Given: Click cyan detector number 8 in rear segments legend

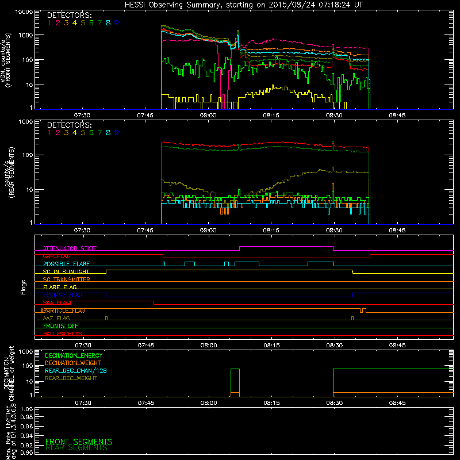Looking at the screenshot, I should (x=108, y=133).
